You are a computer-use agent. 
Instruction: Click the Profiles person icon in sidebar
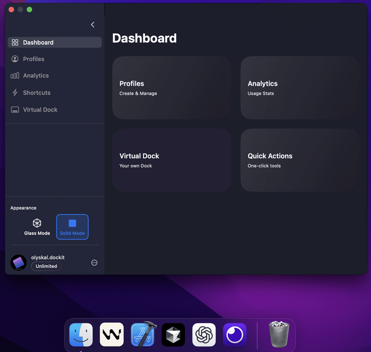click(x=15, y=59)
